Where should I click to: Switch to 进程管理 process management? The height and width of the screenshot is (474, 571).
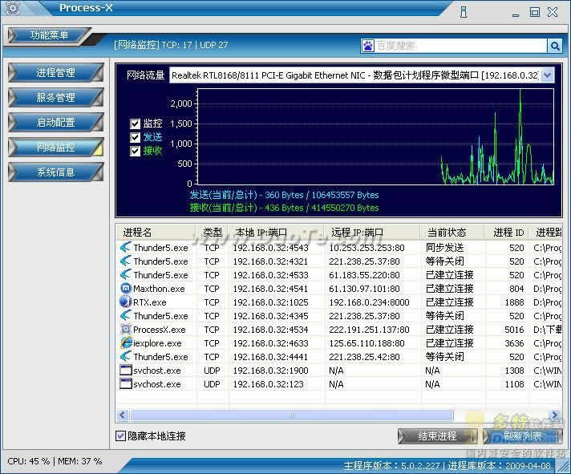(55, 72)
